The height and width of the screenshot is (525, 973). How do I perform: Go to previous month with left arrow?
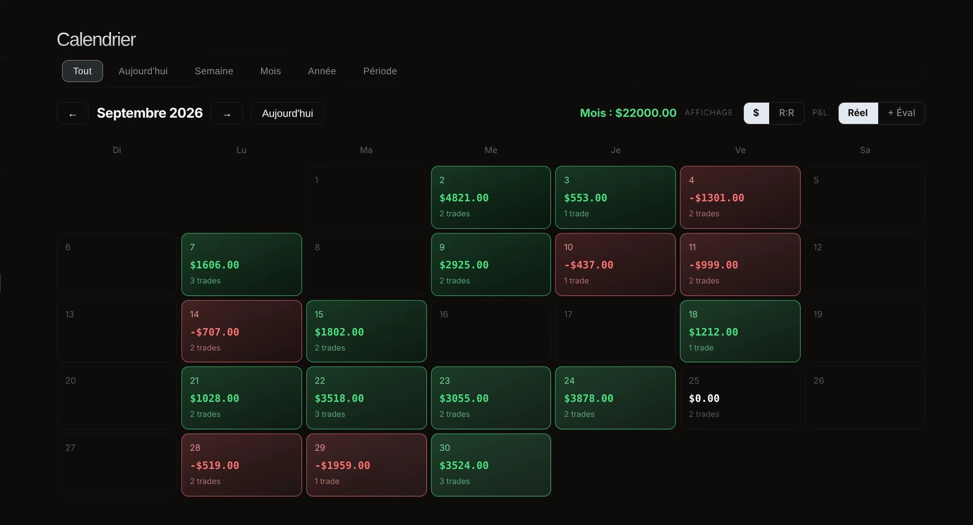pyautogui.click(x=72, y=113)
